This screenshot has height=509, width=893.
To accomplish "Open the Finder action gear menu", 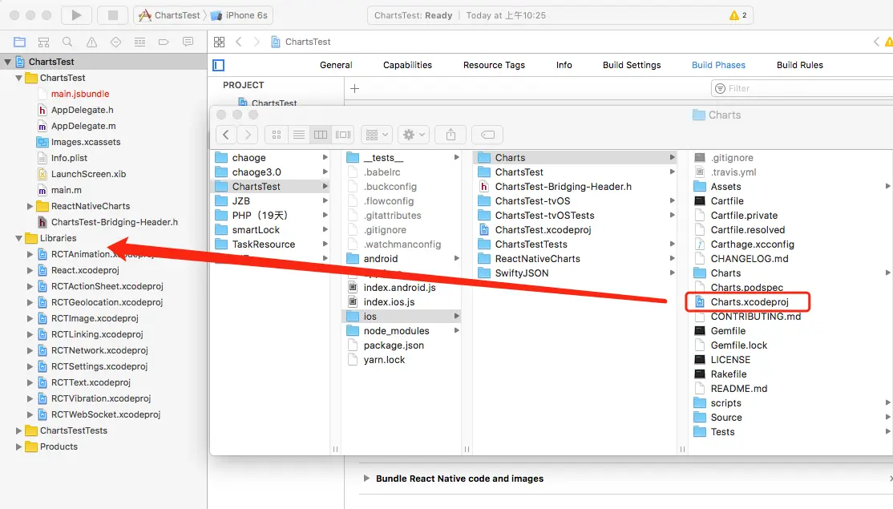I will pos(414,135).
